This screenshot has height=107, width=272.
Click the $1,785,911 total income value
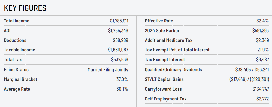point(119,21)
